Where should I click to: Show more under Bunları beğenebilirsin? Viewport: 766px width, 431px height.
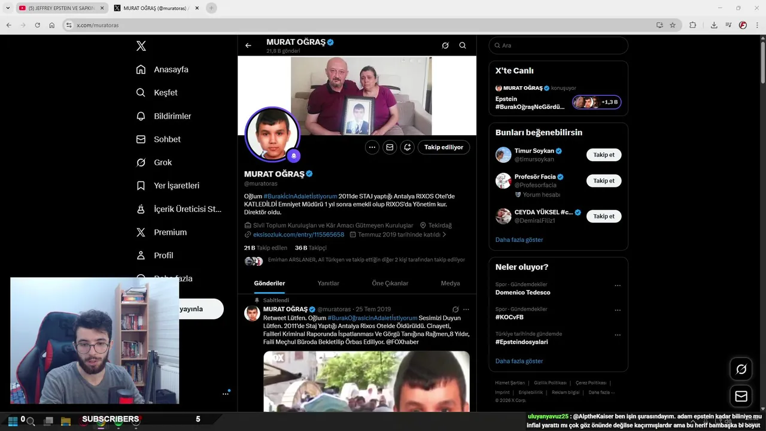(519, 239)
